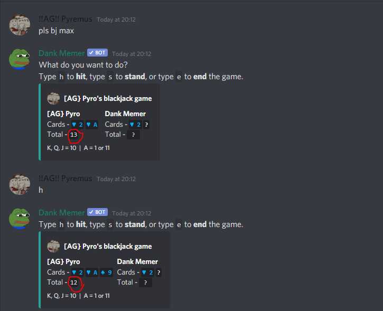This screenshot has width=383, height=311.
Task: Open !!AG!! Pyremus username on first message
Action: [65, 19]
